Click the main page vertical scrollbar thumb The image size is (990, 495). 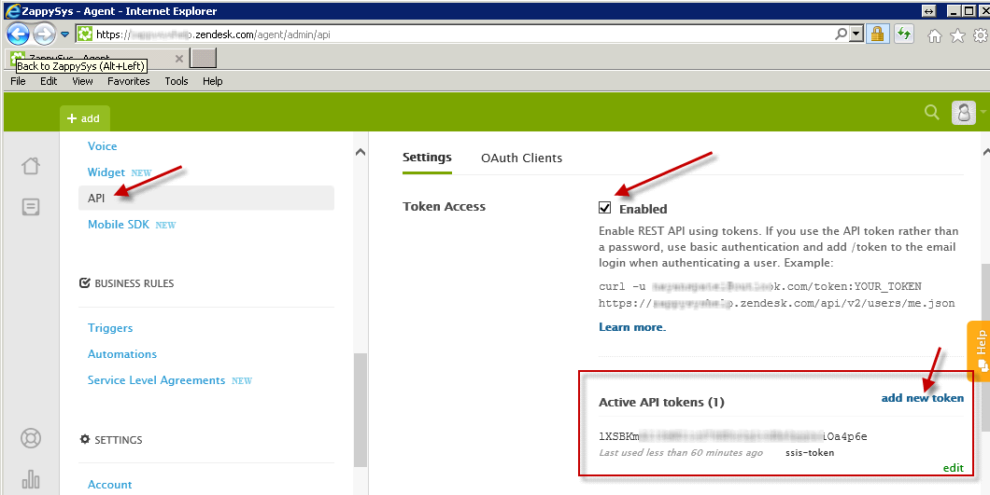pyautogui.click(x=986, y=347)
